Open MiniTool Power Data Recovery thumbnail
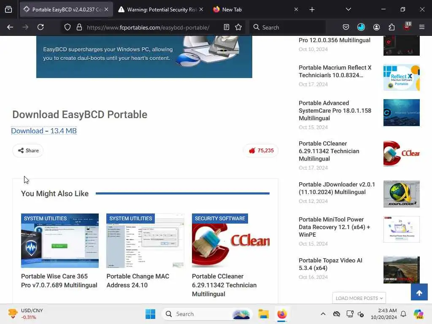This screenshot has height=324, width=432. pyautogui.click(x=402, y=229)
